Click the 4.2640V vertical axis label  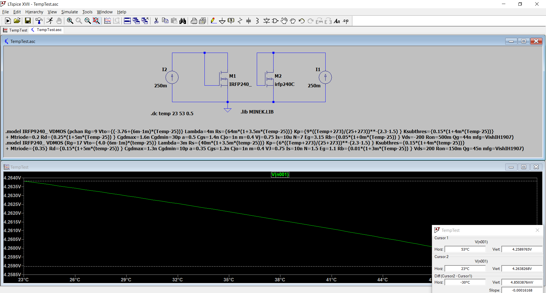[x=12, y=178]
